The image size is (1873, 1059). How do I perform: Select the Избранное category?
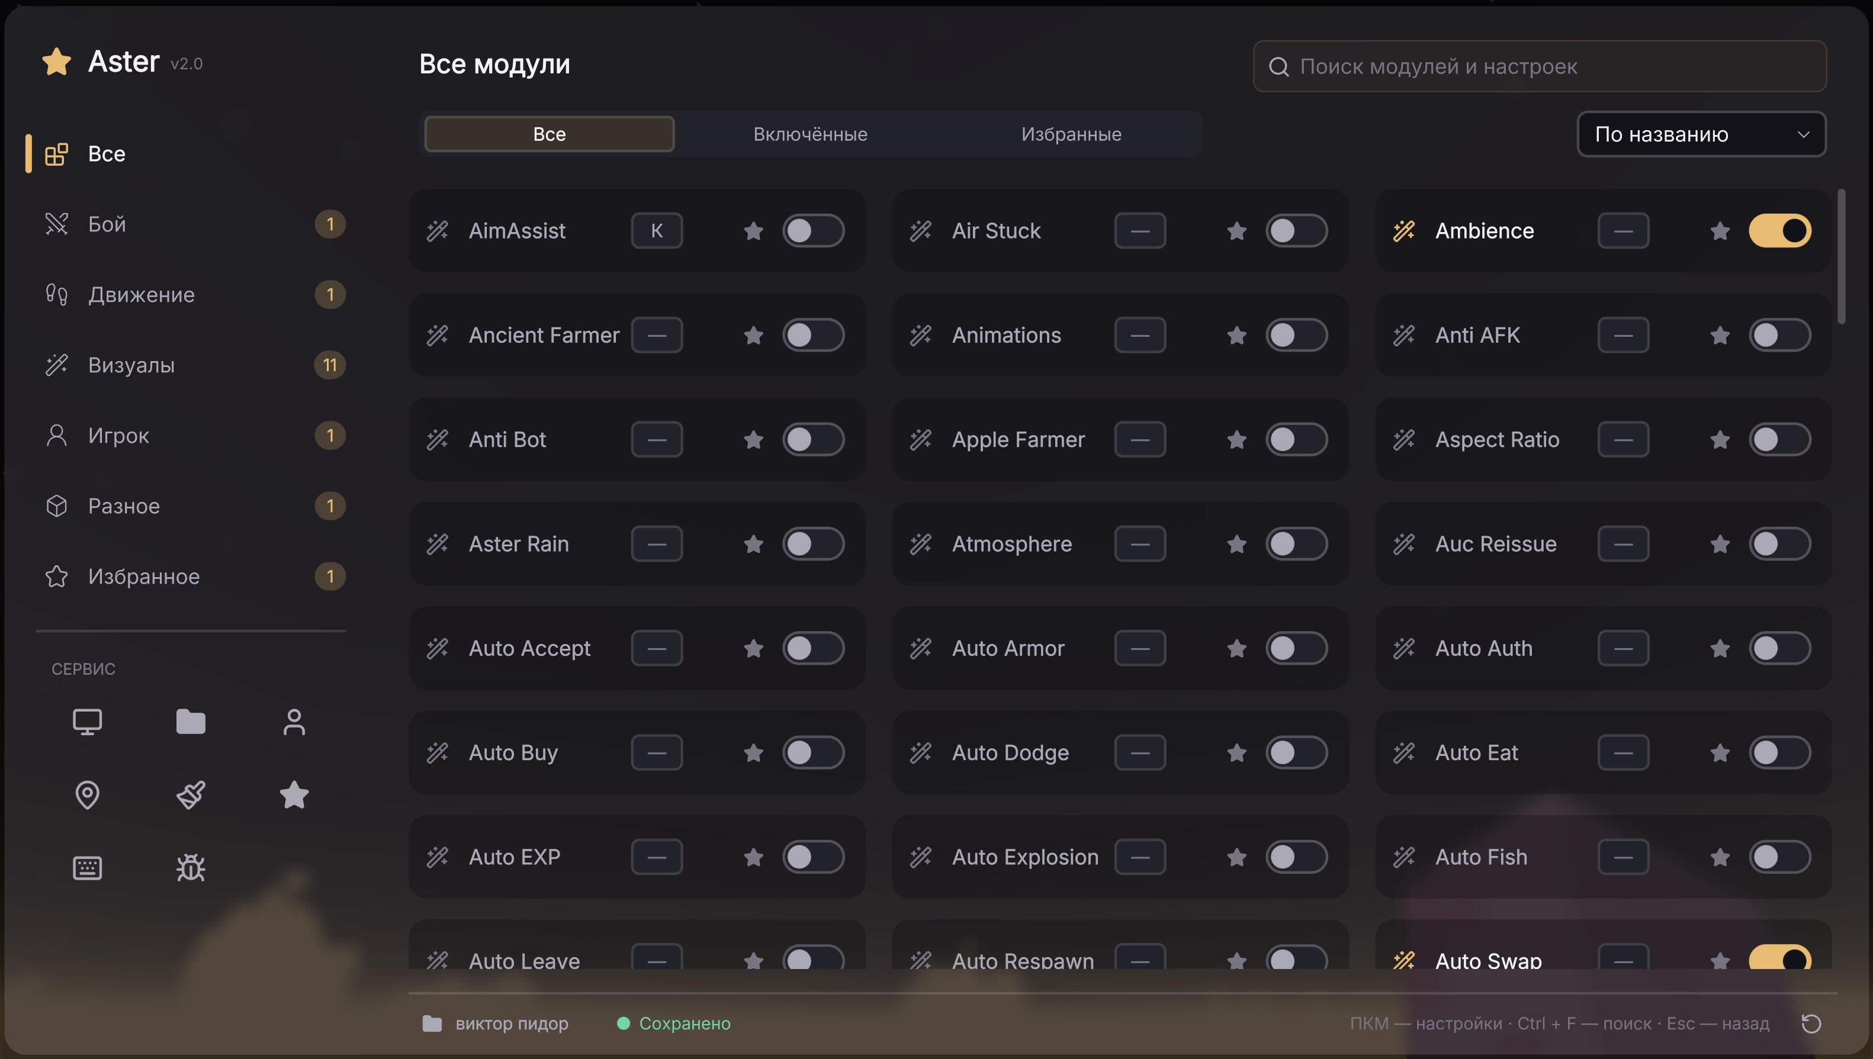(191, 577)
